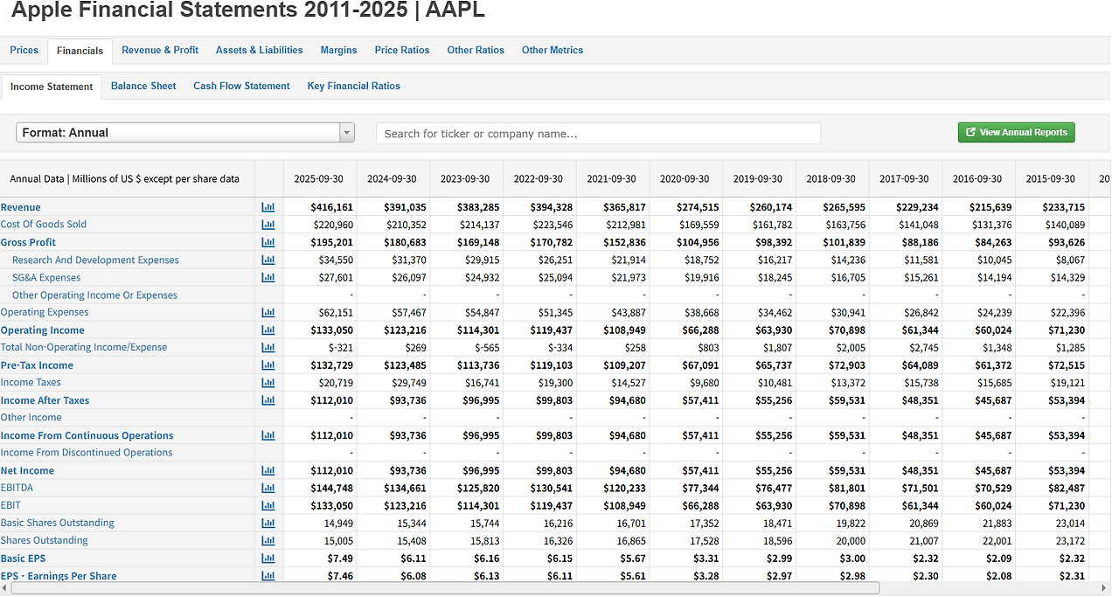Screen dimensions: 1119x597
Task: Open chart icon for Research And Development Expenses
Action: tap(268, 260)
